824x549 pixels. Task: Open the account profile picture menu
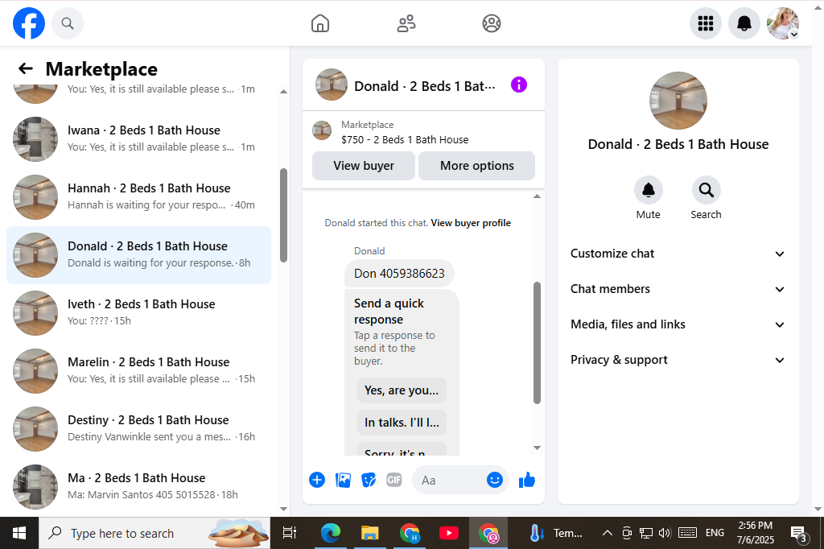[783, 23]
